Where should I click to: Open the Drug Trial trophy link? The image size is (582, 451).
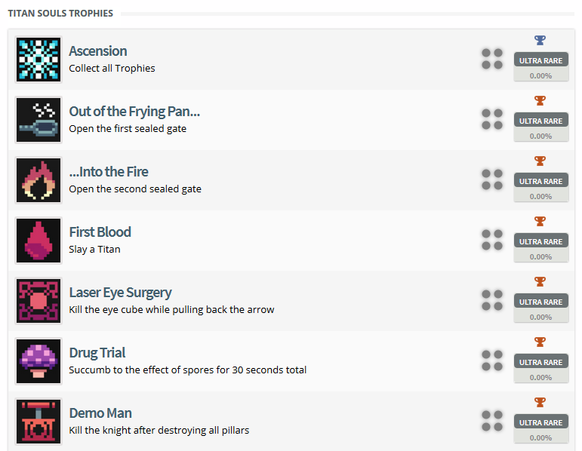click(97, 353)
